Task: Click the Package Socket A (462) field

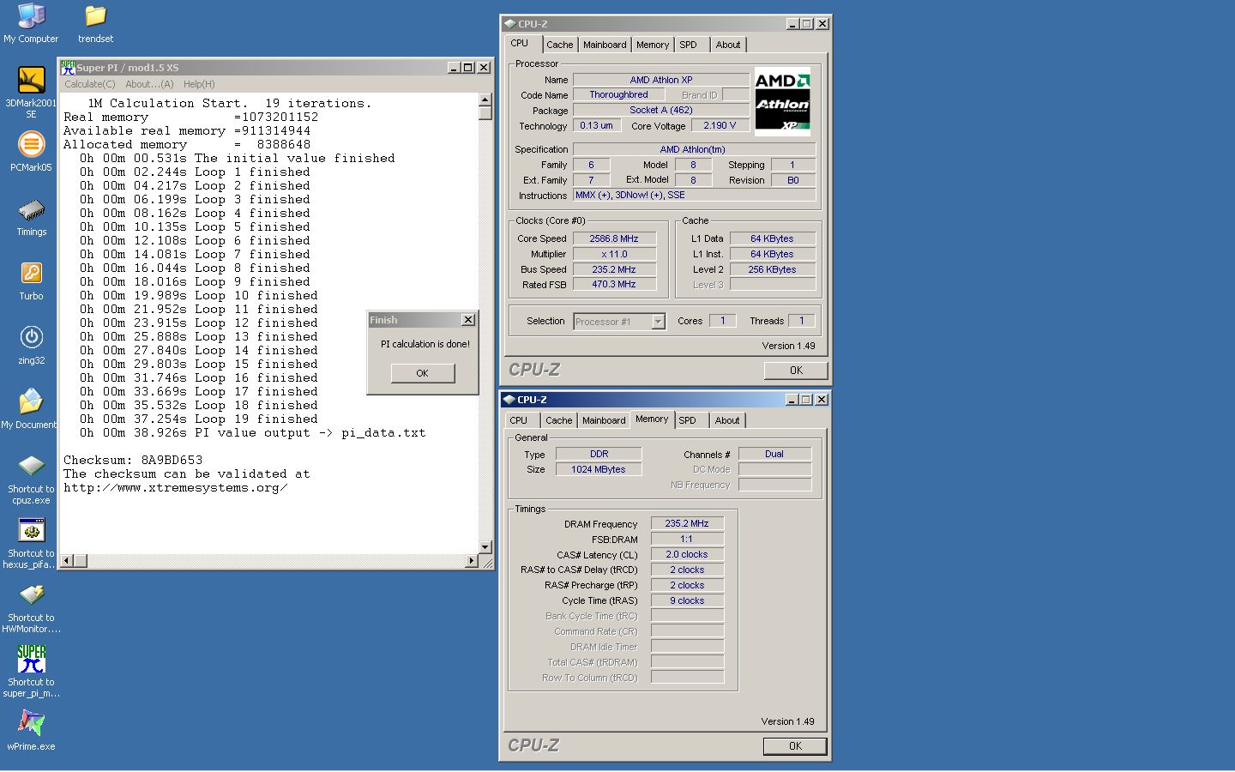Action: (660, 110)
